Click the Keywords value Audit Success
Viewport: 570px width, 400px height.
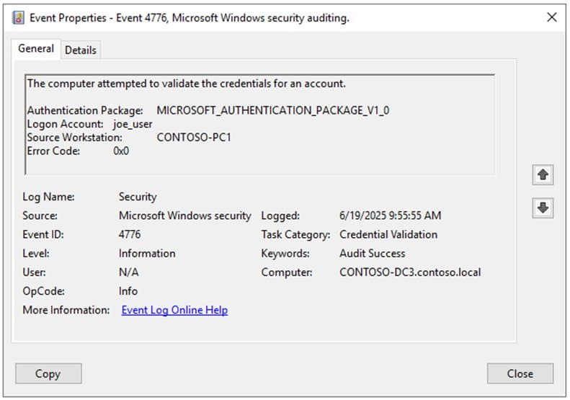(372, 254)
